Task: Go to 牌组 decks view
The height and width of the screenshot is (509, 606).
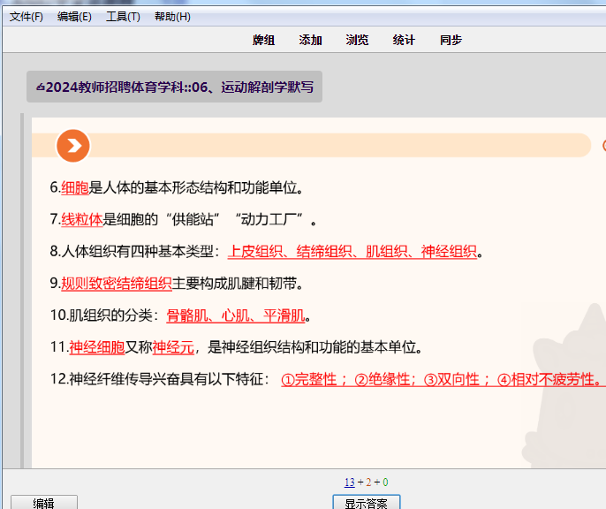Action: [x=263, y=40]
